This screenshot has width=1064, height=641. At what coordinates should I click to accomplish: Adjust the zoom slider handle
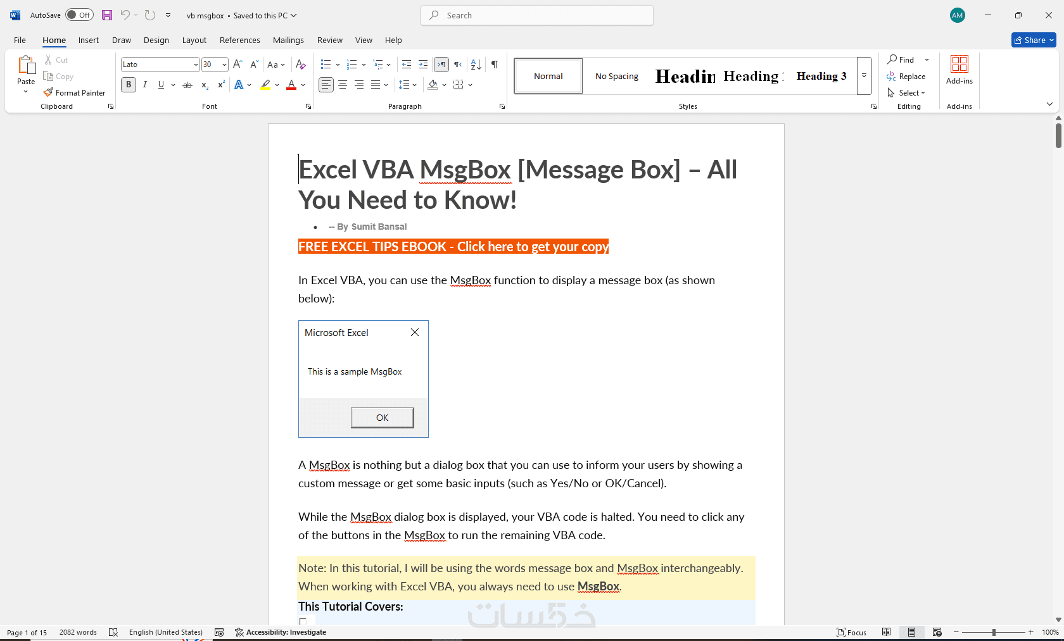click(994, 632)
